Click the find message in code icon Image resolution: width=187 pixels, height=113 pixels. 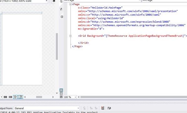click(85, 108)
